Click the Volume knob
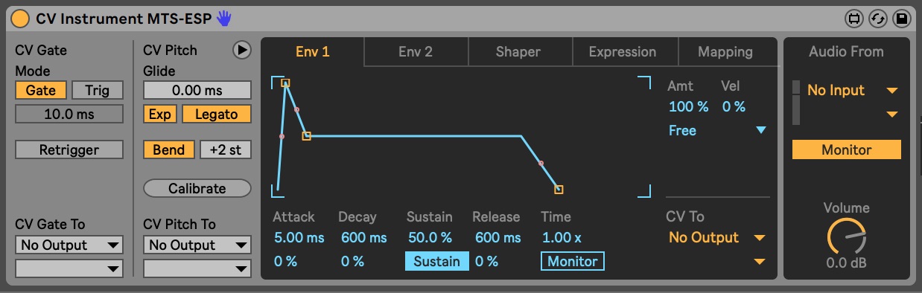This screenshot has height=293, width=922. [847, 237]
